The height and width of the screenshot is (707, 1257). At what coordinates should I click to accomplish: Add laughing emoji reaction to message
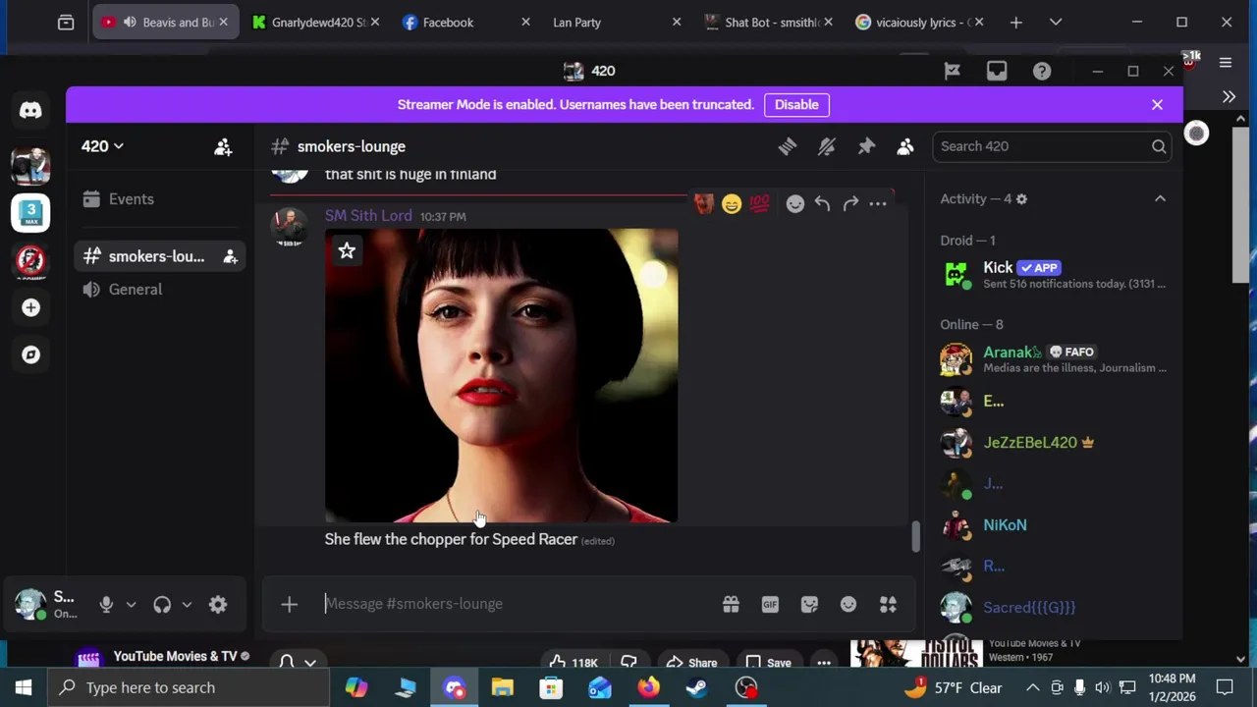click(732, 203)
